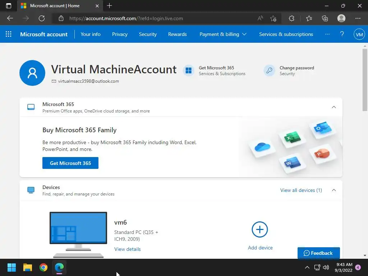Image resolution: width=368 pixels, height=276 pixels.
Task: Open File Explorer from the taskbar
Action: (x=27, y=267)
